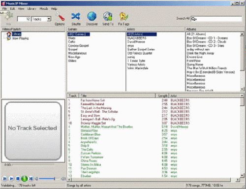Select the Encore Live album

[194, 57]
